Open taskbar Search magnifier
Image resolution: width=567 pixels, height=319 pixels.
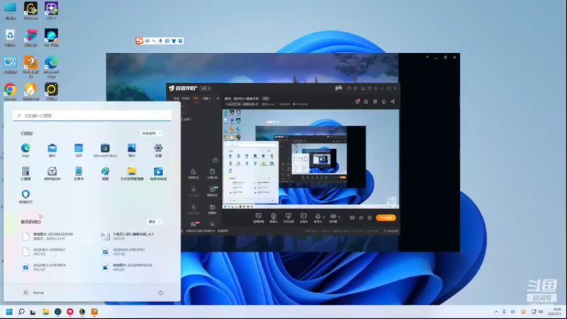click(x=21, y=312)
